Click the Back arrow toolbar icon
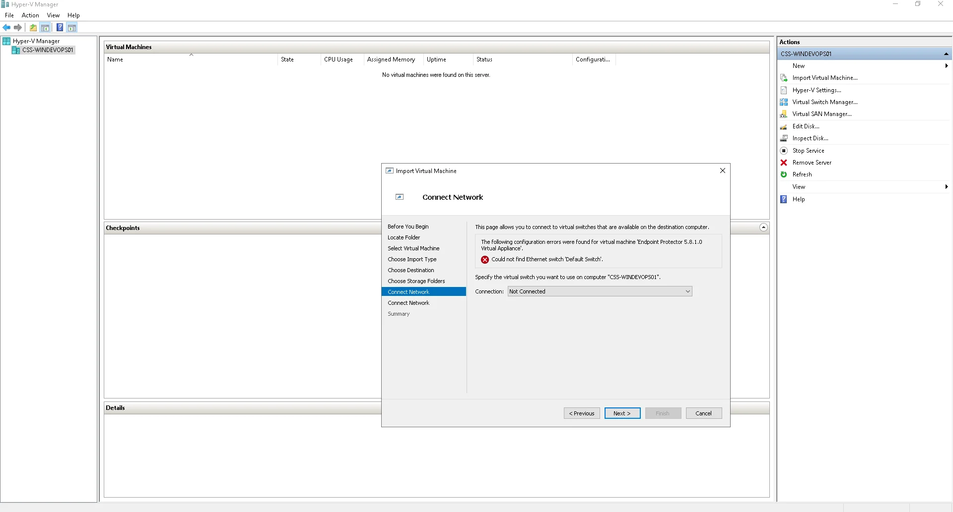 click(x=6, y=28)
